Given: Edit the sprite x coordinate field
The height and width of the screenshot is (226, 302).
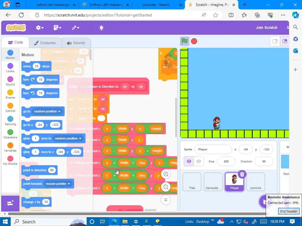Looking at the screenshot, I should 246,149.
